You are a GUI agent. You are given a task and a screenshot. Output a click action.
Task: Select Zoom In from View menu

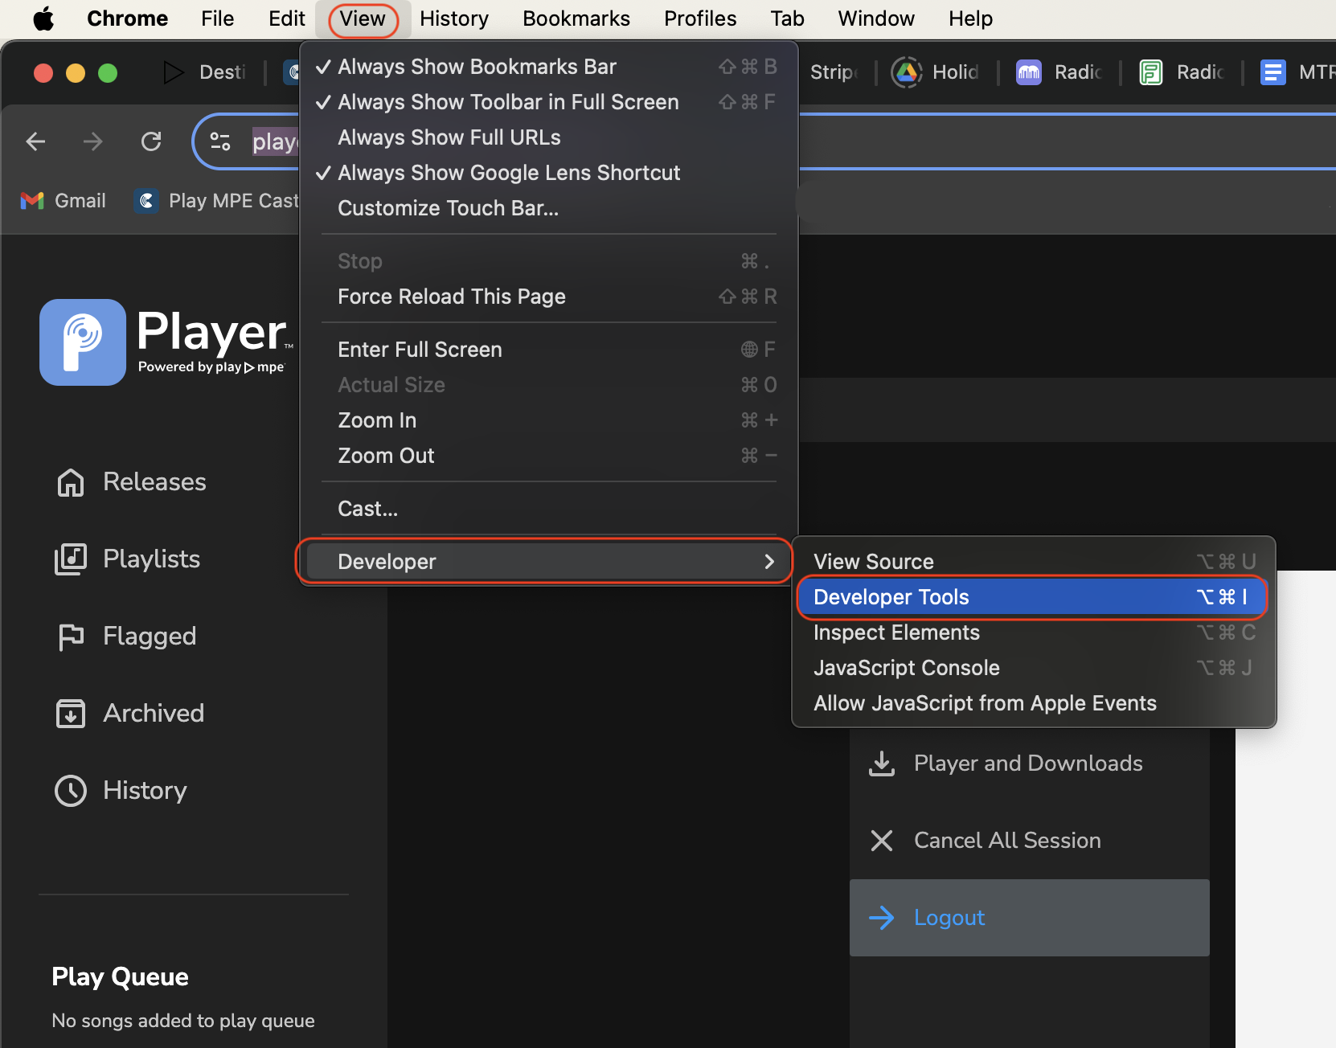pos(549,420)
